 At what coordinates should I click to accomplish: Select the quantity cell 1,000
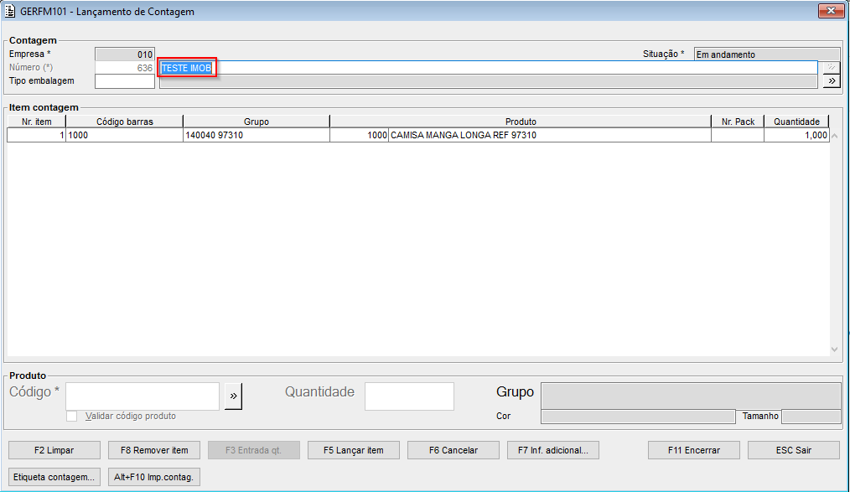coord(796,135)
